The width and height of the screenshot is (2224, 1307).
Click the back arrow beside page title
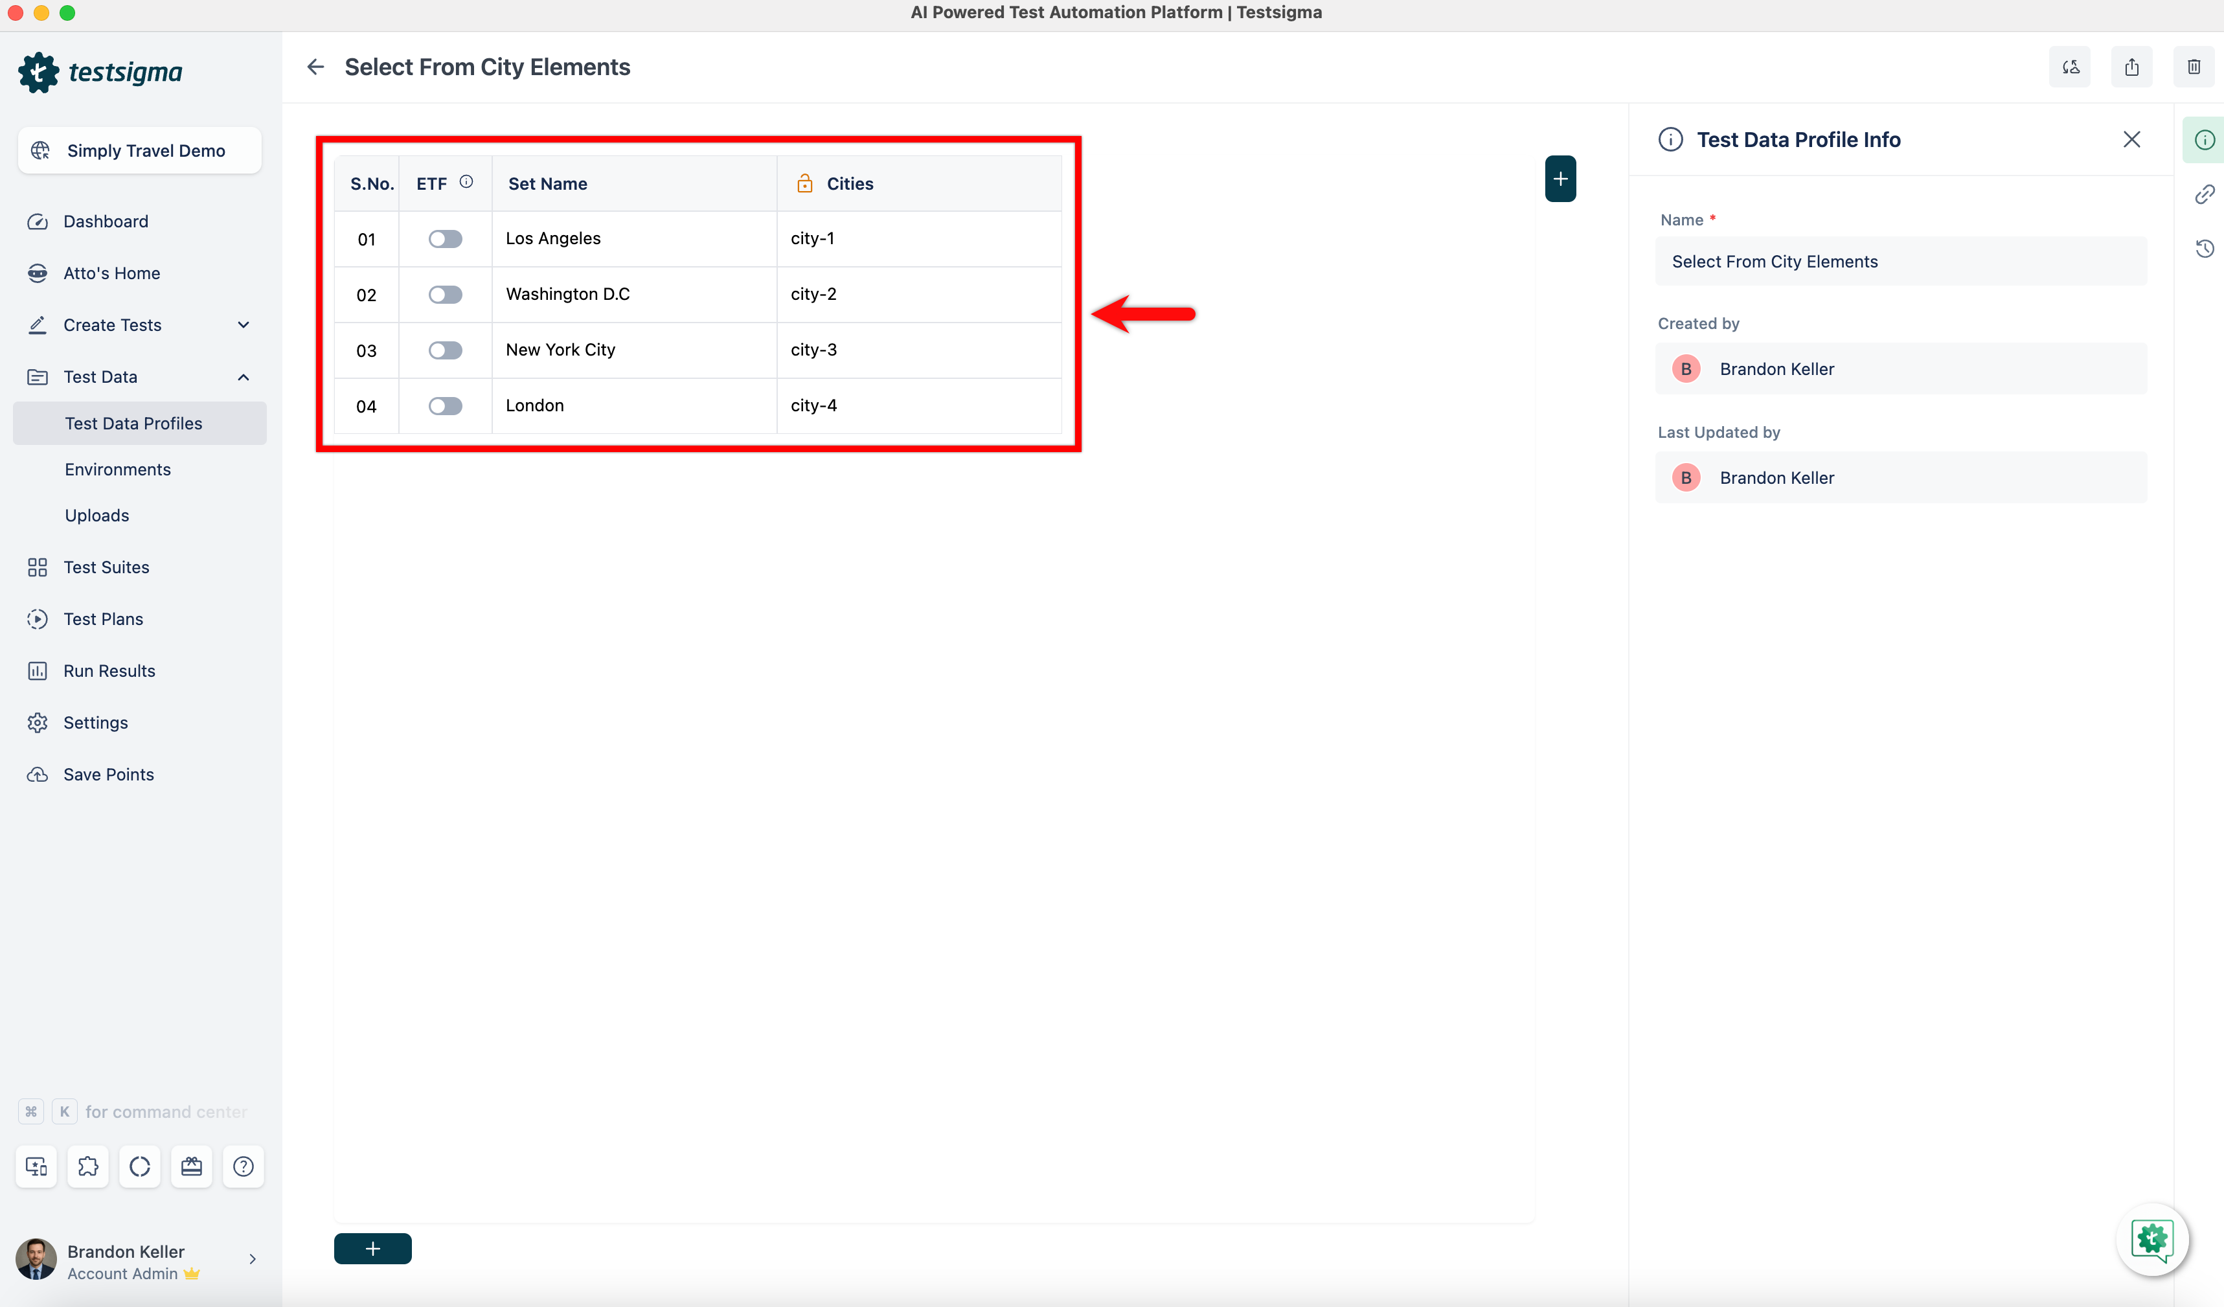316,67
